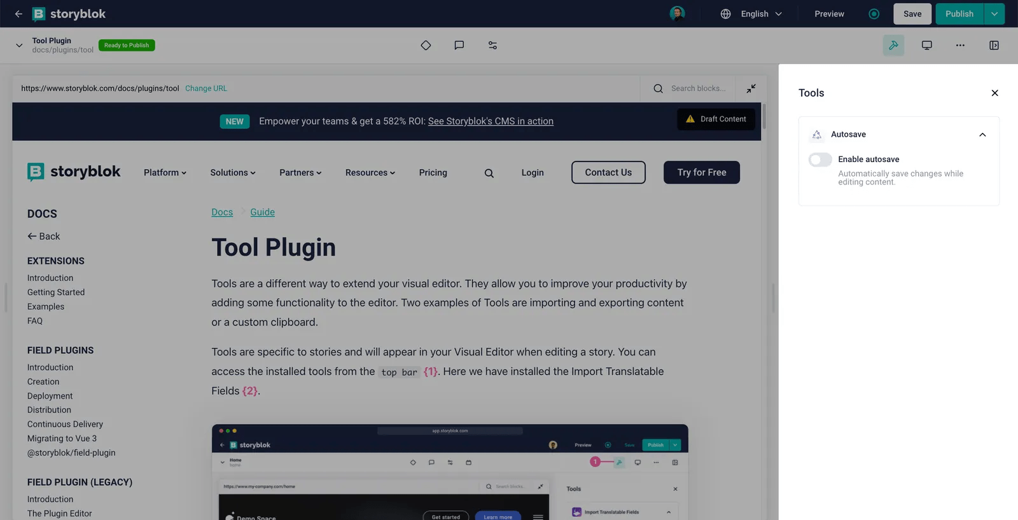The height and width of the screenshot is (520, 1018).
Task: Collapse the Autosave section chevron
Action: click(982, 135)
